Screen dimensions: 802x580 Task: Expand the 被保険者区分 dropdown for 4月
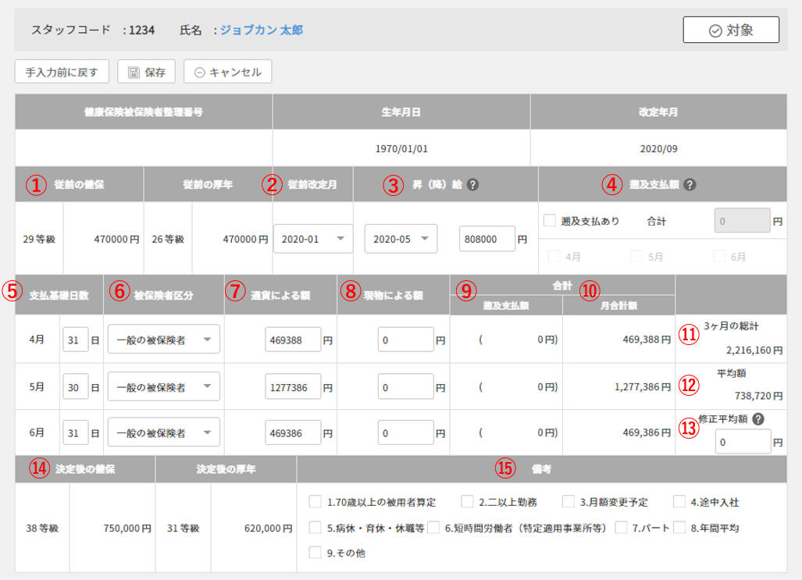(x=164, y=340)
